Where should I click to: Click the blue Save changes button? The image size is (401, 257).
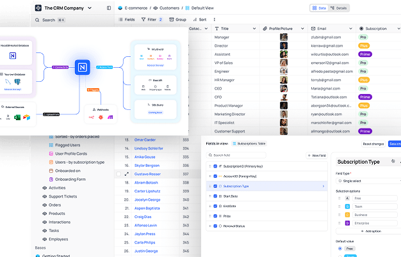(395, 144)
